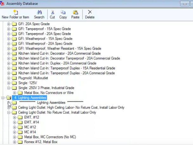Click the Cut scissors icon
The image size is (193, 145).
coord(53,12)
